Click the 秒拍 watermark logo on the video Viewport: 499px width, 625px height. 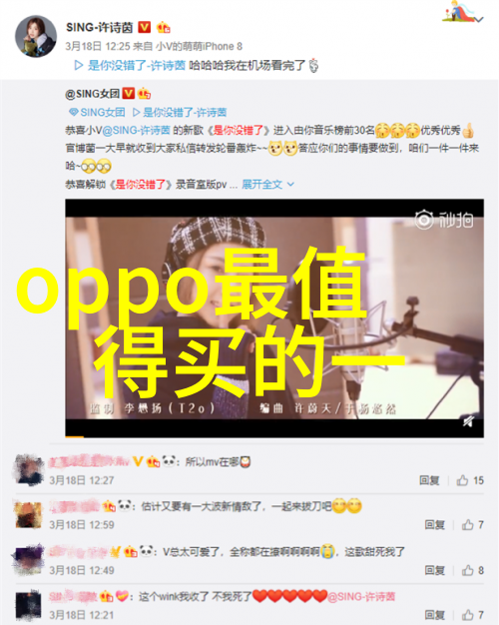pyautogui.click(x=444, y=220)
